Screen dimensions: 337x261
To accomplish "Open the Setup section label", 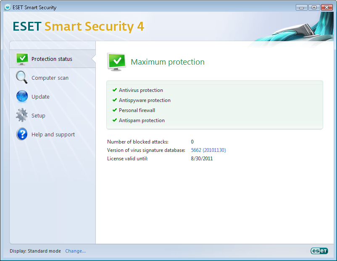I will [38, 116].
